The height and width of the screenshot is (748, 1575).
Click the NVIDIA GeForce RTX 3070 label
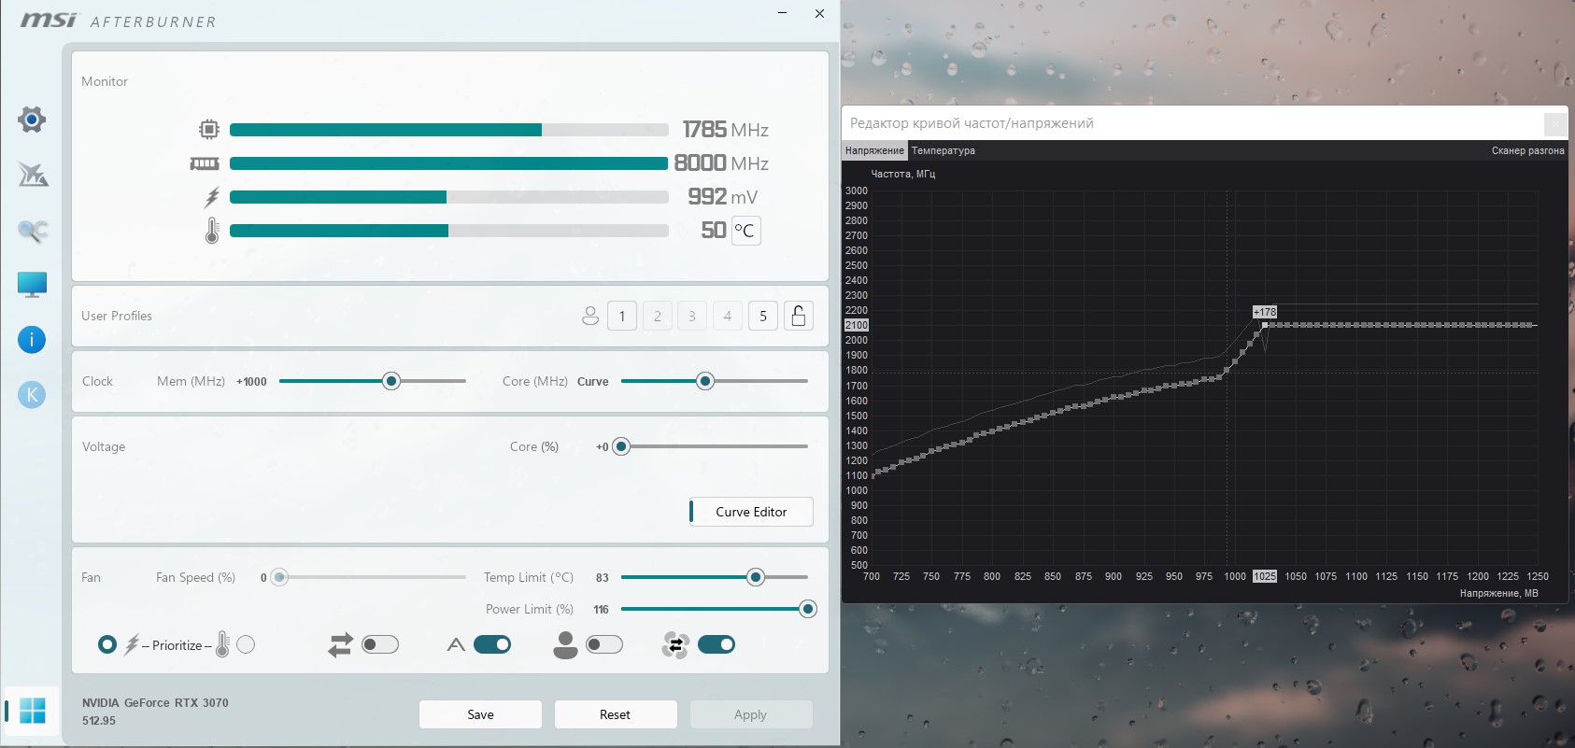[155, 703]
